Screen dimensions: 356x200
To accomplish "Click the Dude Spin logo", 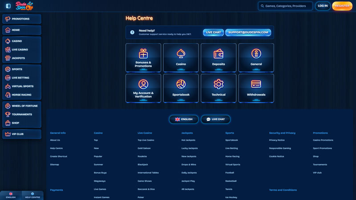I will click(x=24, y=6).
